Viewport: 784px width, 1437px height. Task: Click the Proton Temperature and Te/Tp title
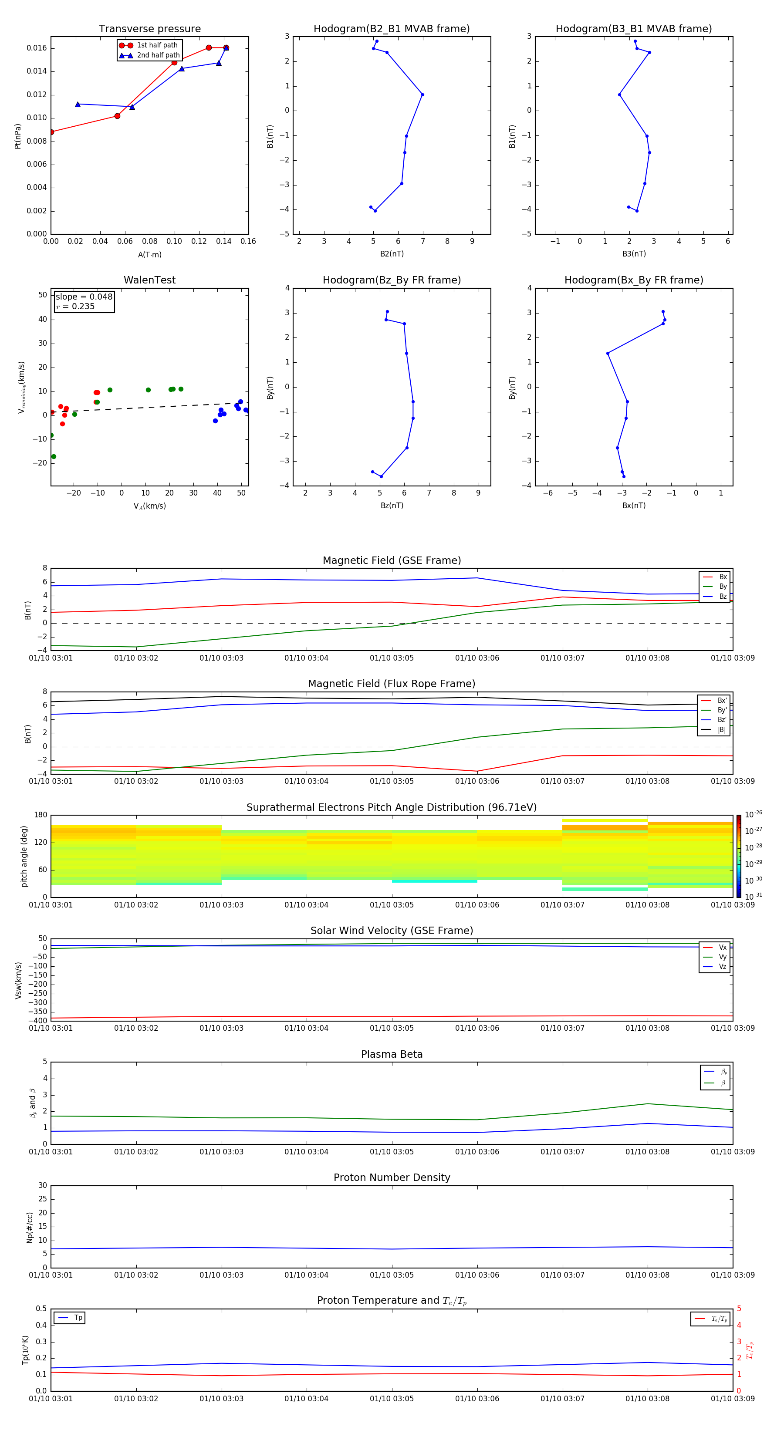coord(392,1301)
